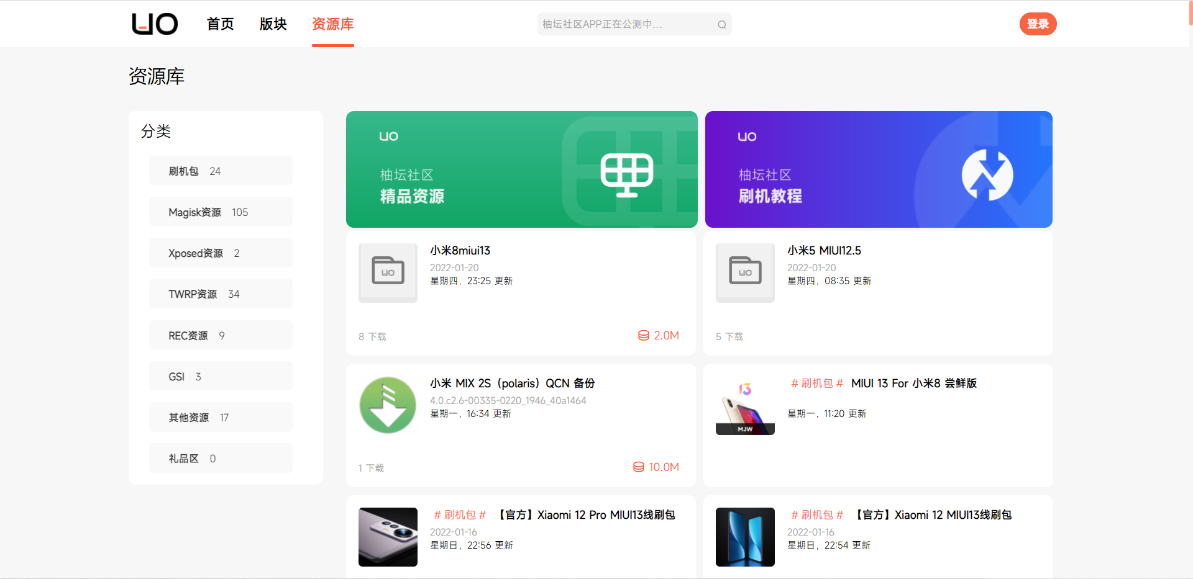
Task: Click MIUI 13 小米8 phone thumbnail
Action: click(745, 405)
